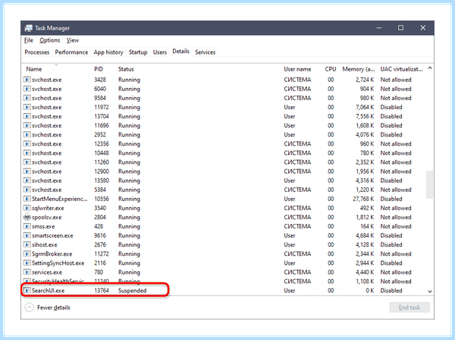Sort by the Memory column header

[x=359, y=69]
